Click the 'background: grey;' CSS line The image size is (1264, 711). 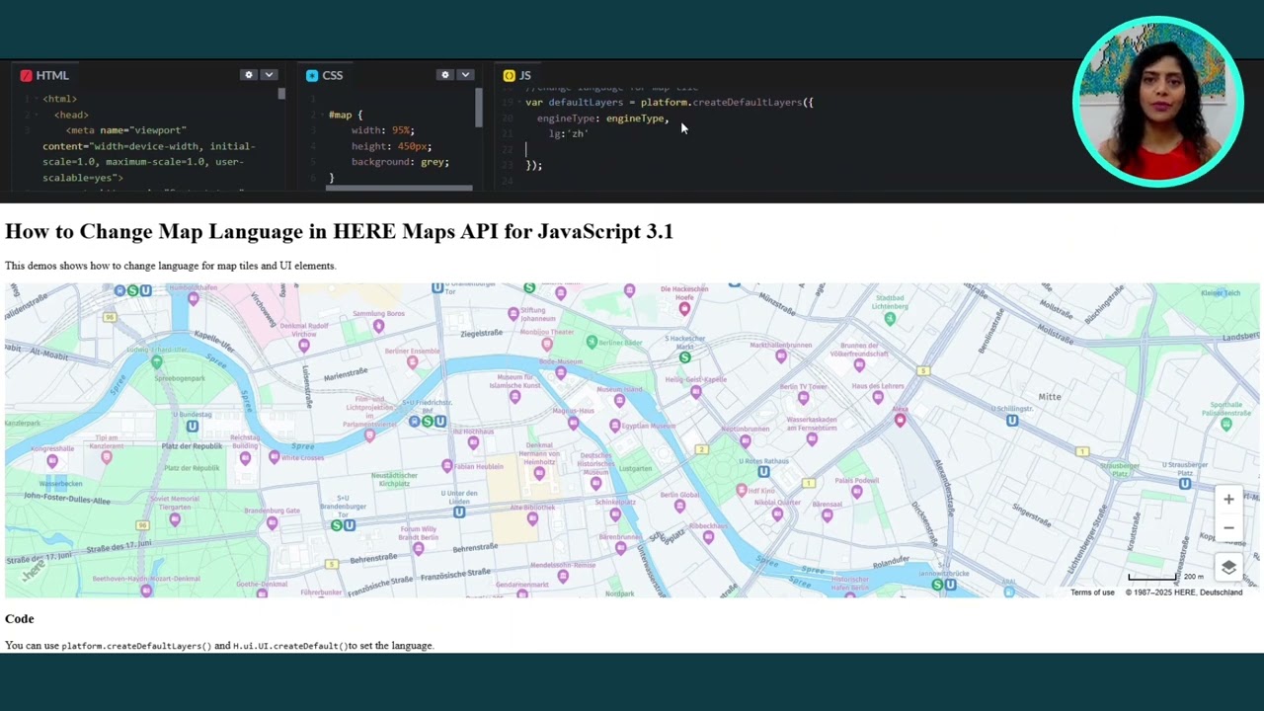pos(400,162)
